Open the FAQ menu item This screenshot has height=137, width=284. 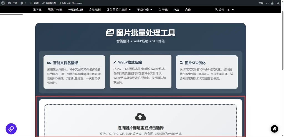[x=176, y=10]
